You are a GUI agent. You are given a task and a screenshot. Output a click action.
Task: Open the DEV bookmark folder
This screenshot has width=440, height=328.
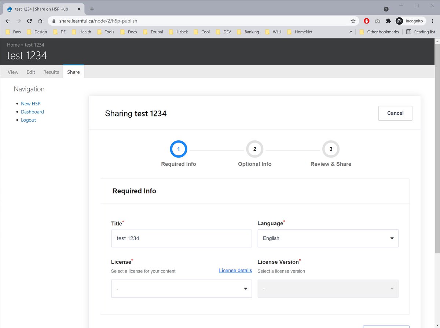tap(224, 32)
